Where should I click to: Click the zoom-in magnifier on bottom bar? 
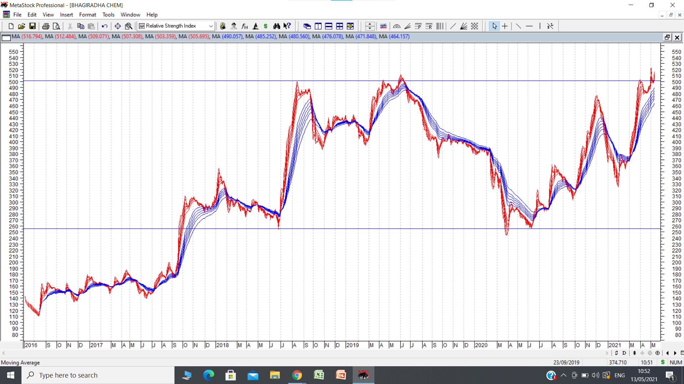click(x=657, y=353)
